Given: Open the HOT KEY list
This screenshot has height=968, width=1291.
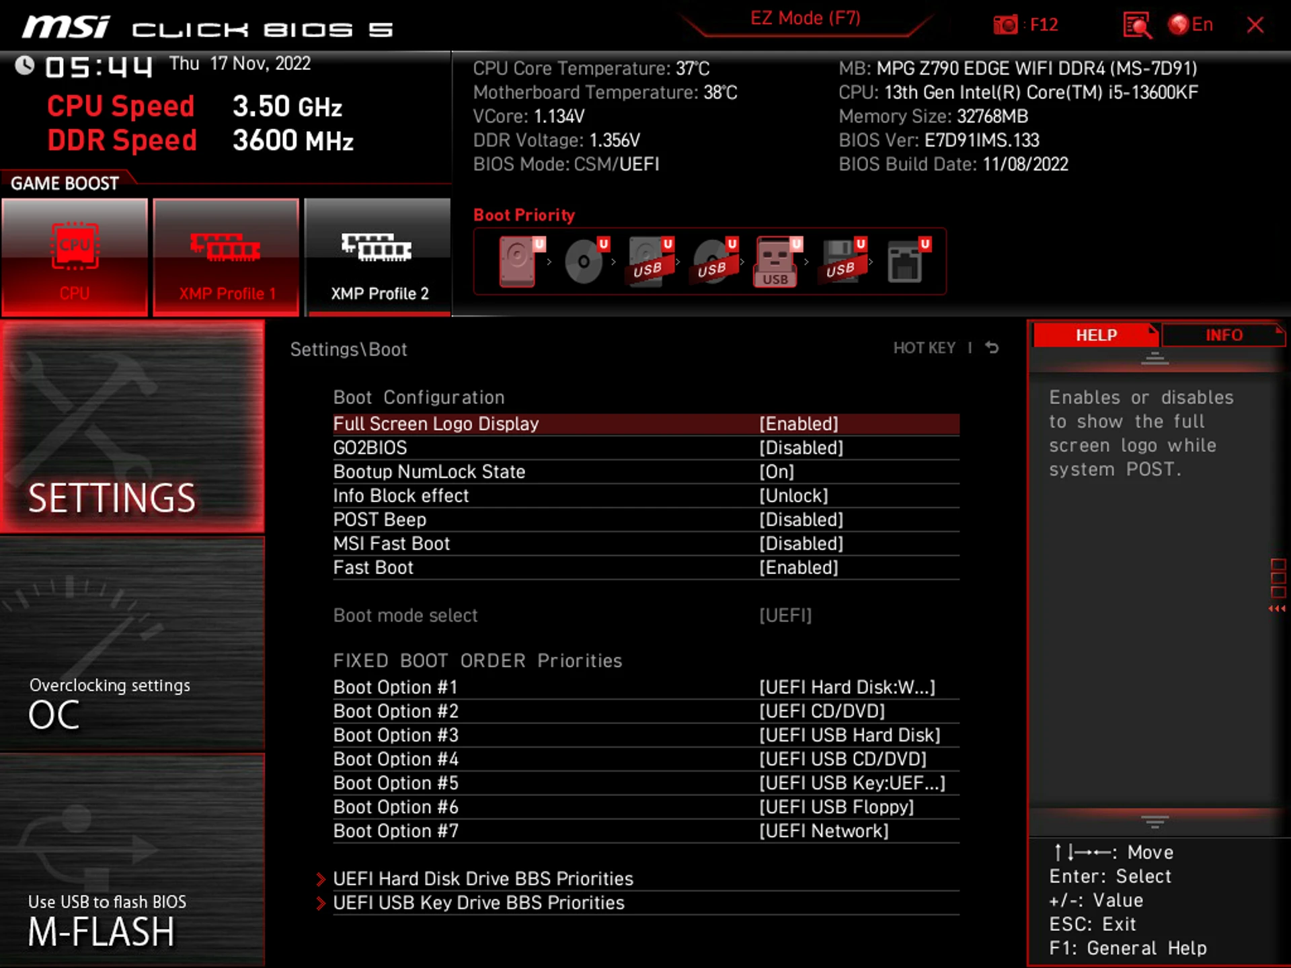Looking at the screenshot, I should click(x=924, y=348).
